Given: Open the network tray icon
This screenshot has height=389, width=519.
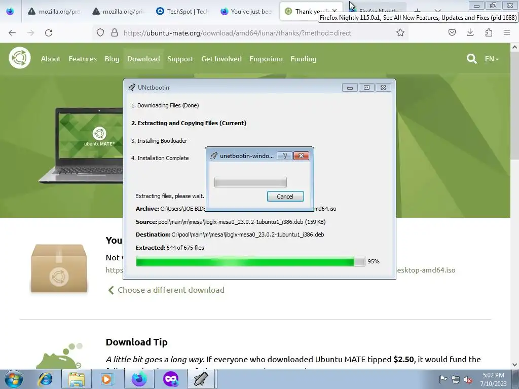Looking at the screenshot, I should 456,379.
